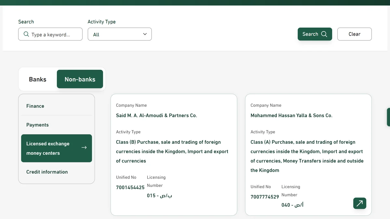Click company name Mohammed Hassan Yalla & Sons Co.
This screenshot has width=390, height=219.
292,116
